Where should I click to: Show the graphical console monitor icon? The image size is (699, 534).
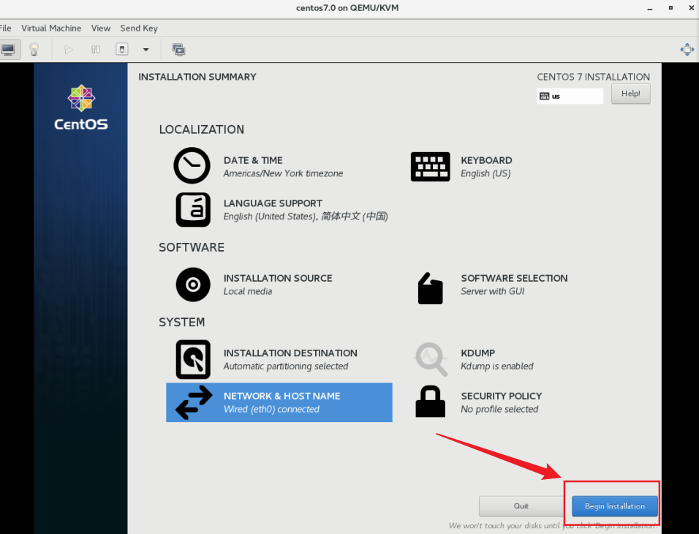9,49
